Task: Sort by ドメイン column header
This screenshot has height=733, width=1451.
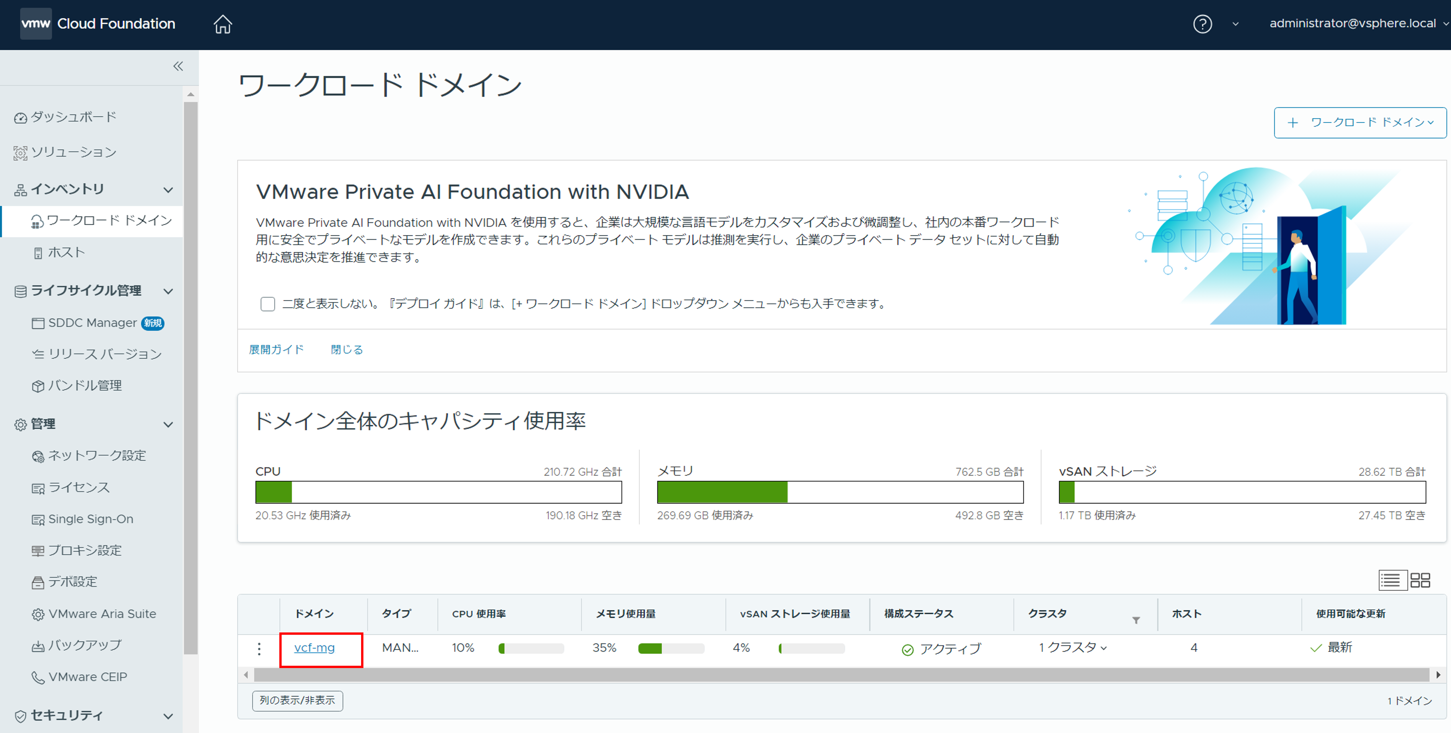Action: 314,614
